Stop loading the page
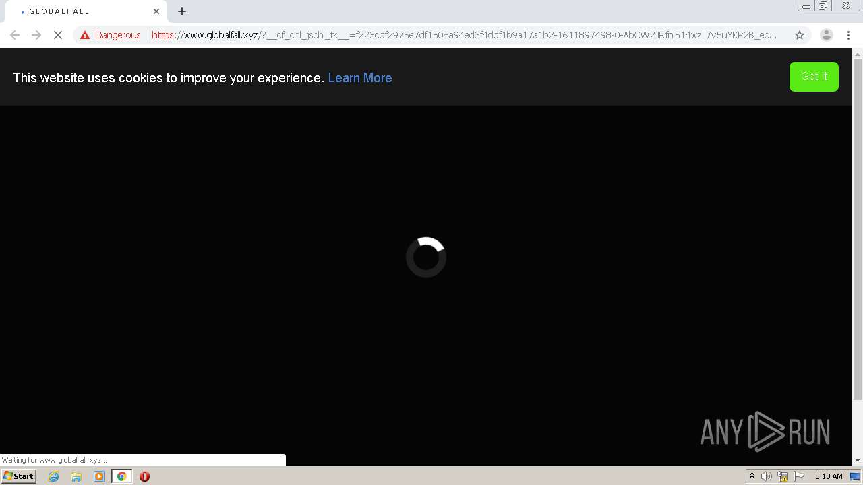The height and width of the screenshot is (485, 863). coord(58,35)
